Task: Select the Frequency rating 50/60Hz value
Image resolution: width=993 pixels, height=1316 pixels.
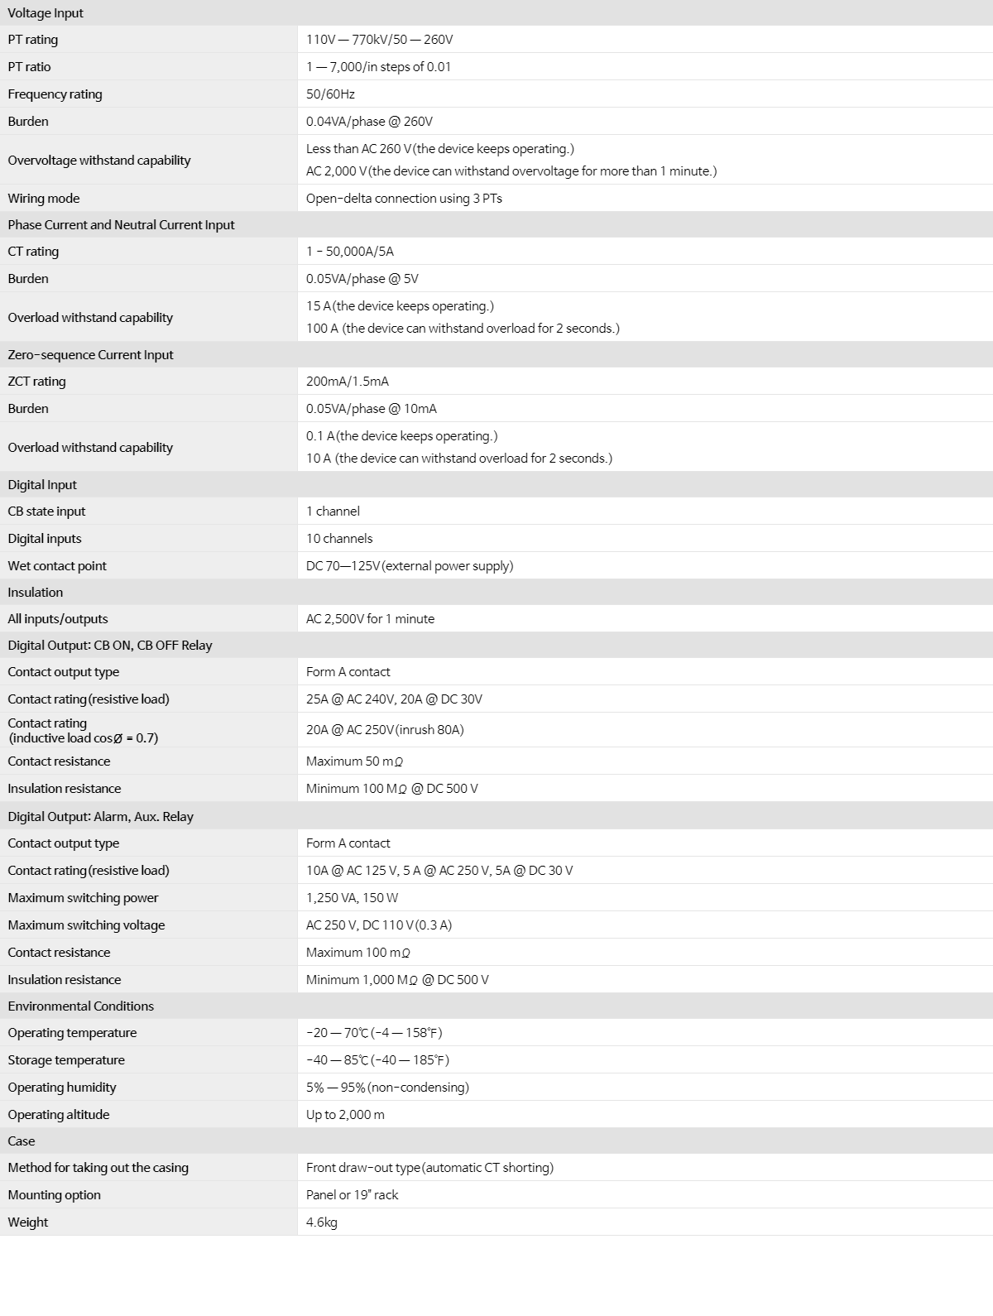Action: pyautogui.click(x=330, y=94)
